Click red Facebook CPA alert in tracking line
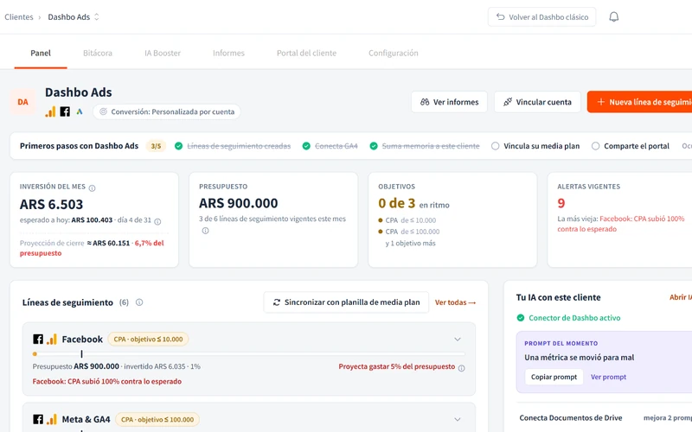Viewport: 692px width, 432px height. tap(106, 381)
